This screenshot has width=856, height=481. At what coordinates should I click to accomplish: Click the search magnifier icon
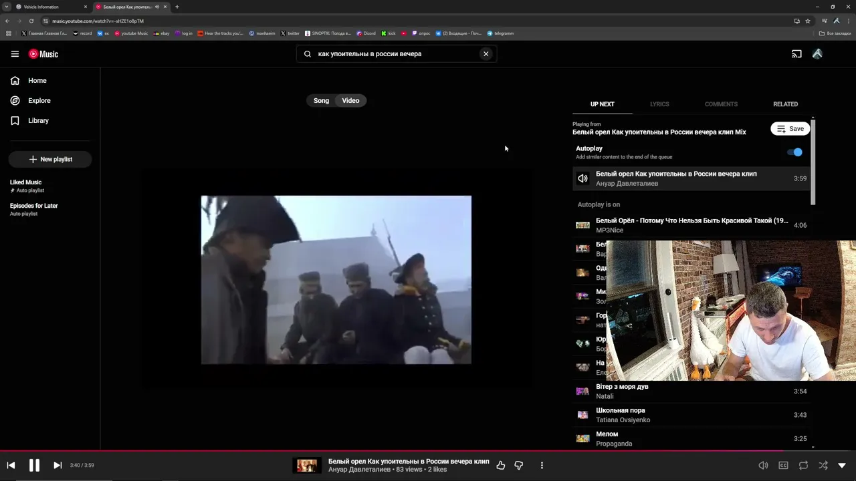308,54
